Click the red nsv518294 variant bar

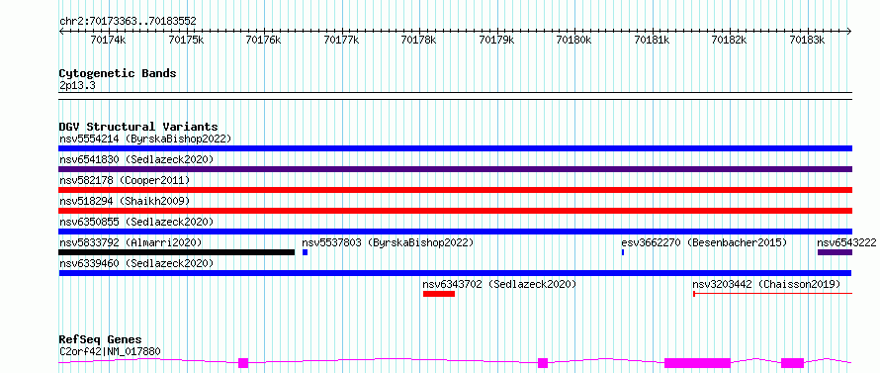(455, 211)
